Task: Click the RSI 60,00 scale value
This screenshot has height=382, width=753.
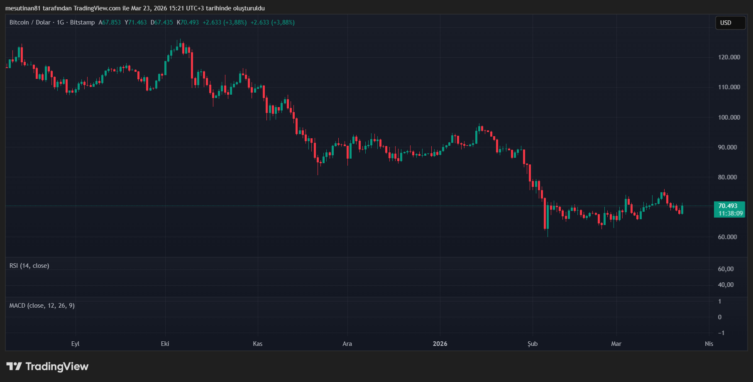Action: 726,269
